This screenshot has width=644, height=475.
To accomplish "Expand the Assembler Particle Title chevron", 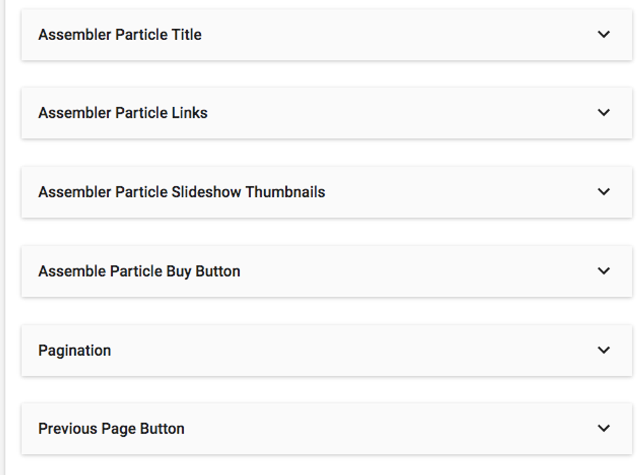I will point(603,34).
